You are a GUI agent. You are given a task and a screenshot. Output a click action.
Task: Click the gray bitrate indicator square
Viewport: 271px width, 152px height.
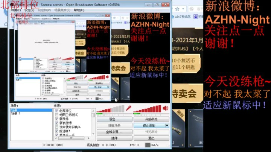click(148, 145)
